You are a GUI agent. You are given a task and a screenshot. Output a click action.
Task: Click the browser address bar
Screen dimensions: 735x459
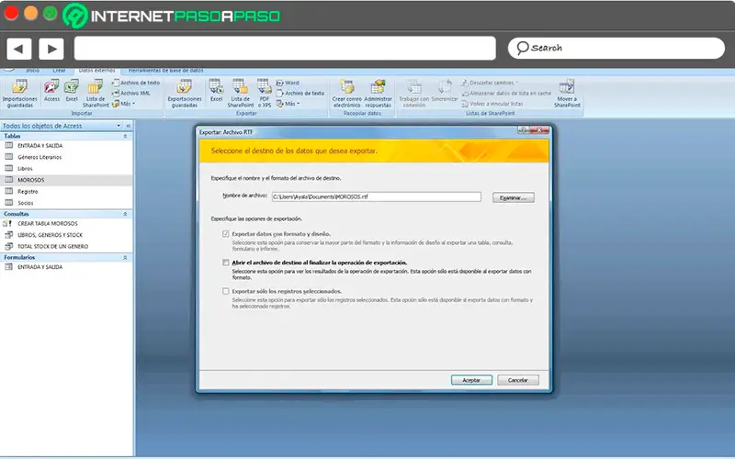click(285, 49)
